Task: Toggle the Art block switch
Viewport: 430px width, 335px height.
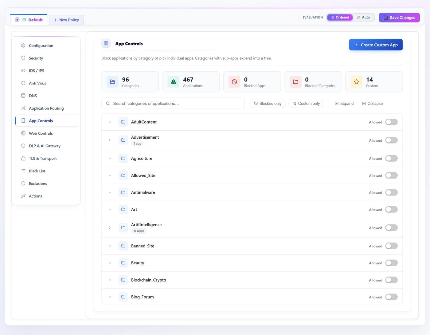Action: [x=391, y=210]
